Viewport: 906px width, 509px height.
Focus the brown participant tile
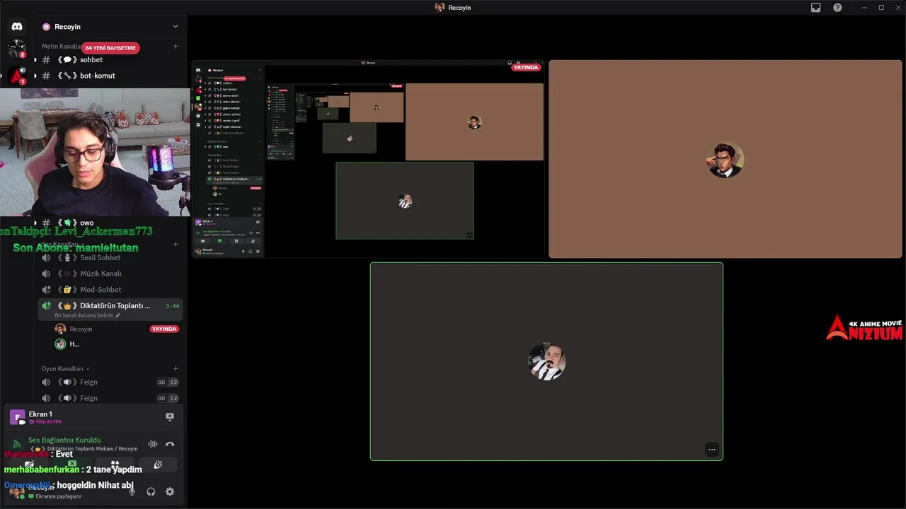tap(725, 158)
